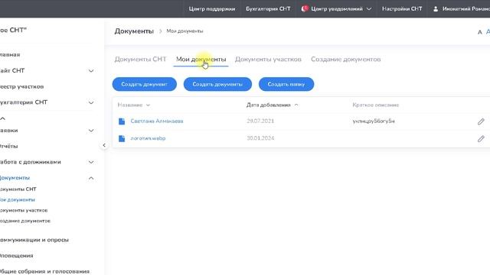Expand the Сайт СНТ sidebar chevron

91,71
